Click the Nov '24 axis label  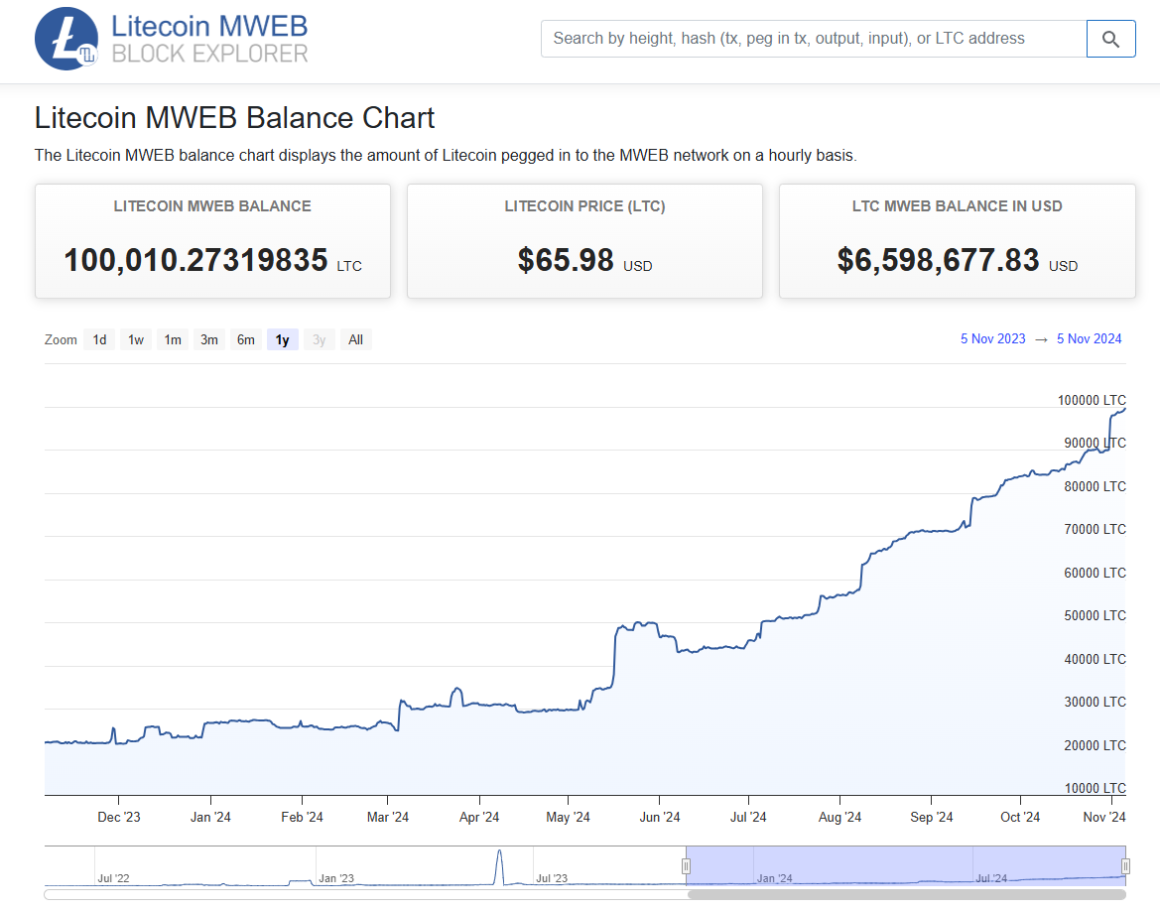click(x=1103, y=817)
